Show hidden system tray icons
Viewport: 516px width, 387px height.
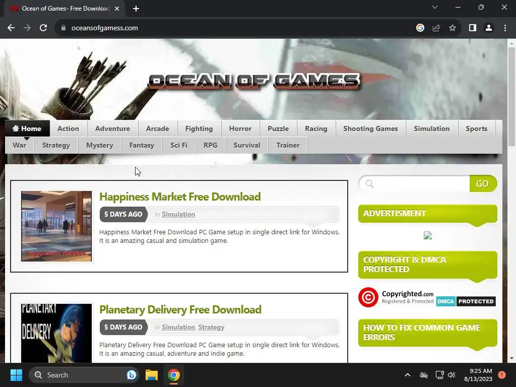point(407,375)
